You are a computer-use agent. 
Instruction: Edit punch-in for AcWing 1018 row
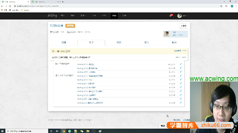(x=181, y=68)
